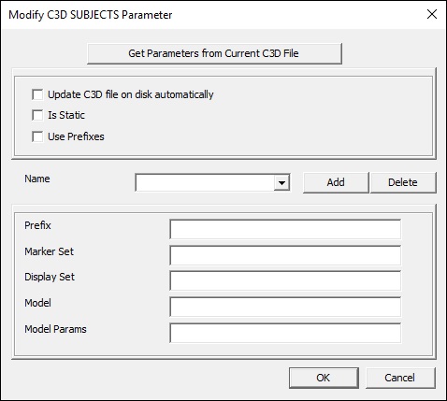Click the Add button
The width and height of the screenshot is (447, 401).
point(336,182)
